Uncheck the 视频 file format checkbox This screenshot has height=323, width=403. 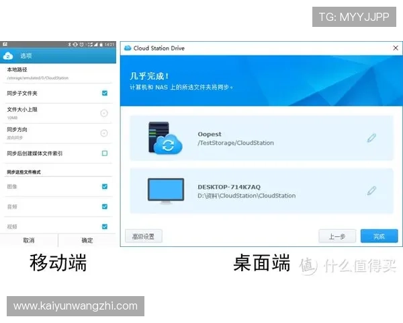105,227
